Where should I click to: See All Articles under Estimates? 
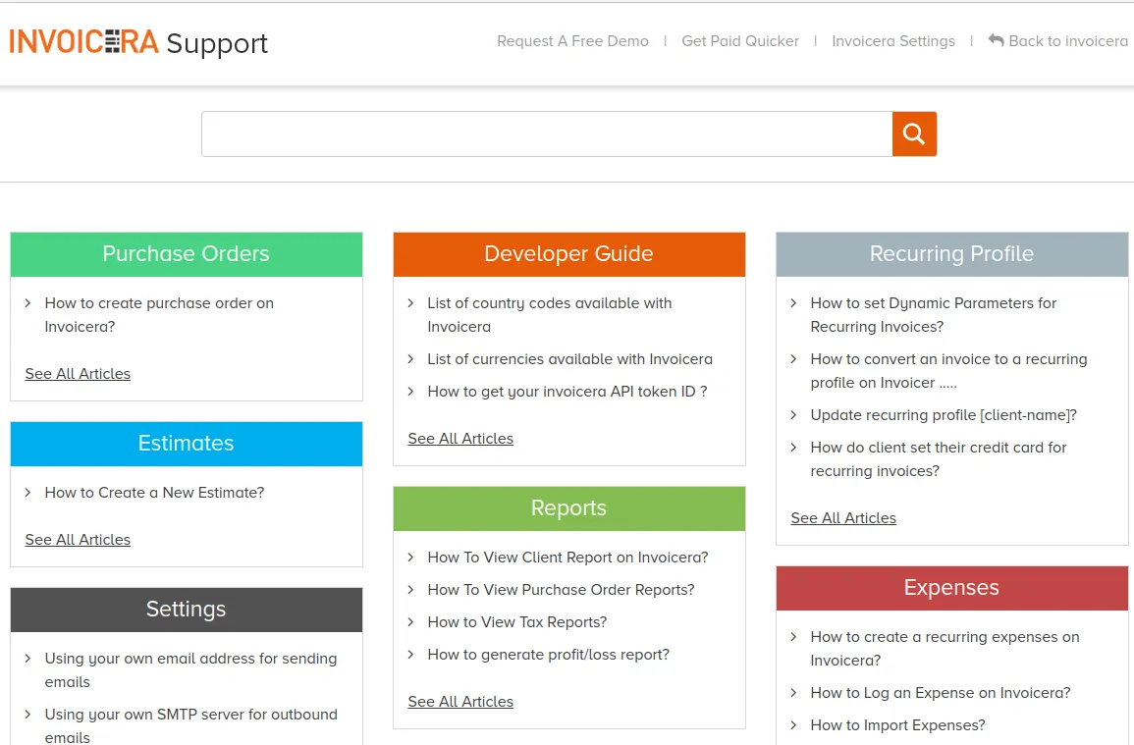pyautogui.click(x=79, y=540)
